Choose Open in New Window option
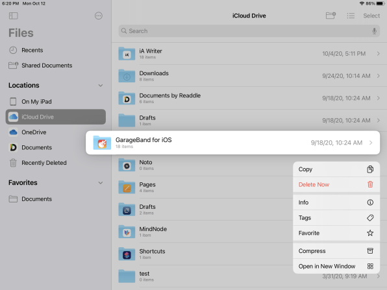Viewport: 387px width, 290px height. [x=336, y=266]
